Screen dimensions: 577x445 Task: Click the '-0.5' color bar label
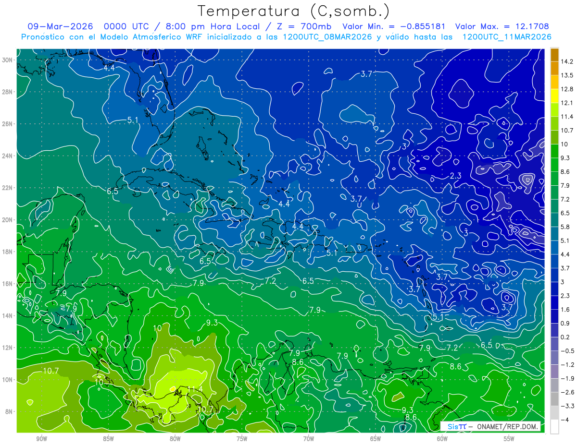pos(566,351)
